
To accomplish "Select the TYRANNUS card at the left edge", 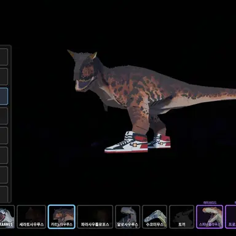I will (x=7, y=217).
